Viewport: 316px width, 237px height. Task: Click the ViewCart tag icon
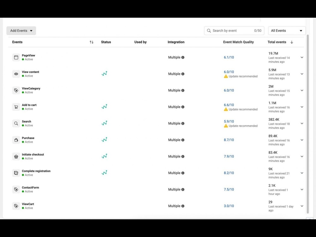tap(16, 206)
